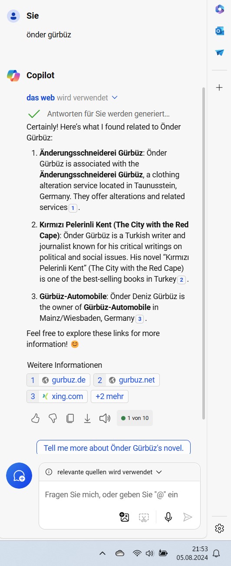231x566 pixels.
Task: Click the thumbs down dislike icon
Action: [x=53, y=418]
